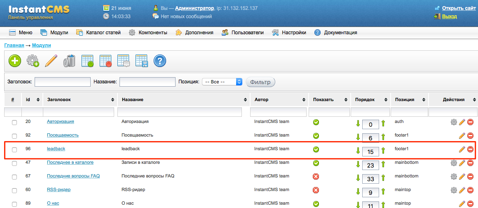Image resolution: width=478 pixels, height=208 pixels.
Task: Click the green Add module toolbar icon
Action: pyautogui.click(x=15, y=61)
